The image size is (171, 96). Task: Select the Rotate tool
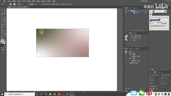tap(2, 23)
